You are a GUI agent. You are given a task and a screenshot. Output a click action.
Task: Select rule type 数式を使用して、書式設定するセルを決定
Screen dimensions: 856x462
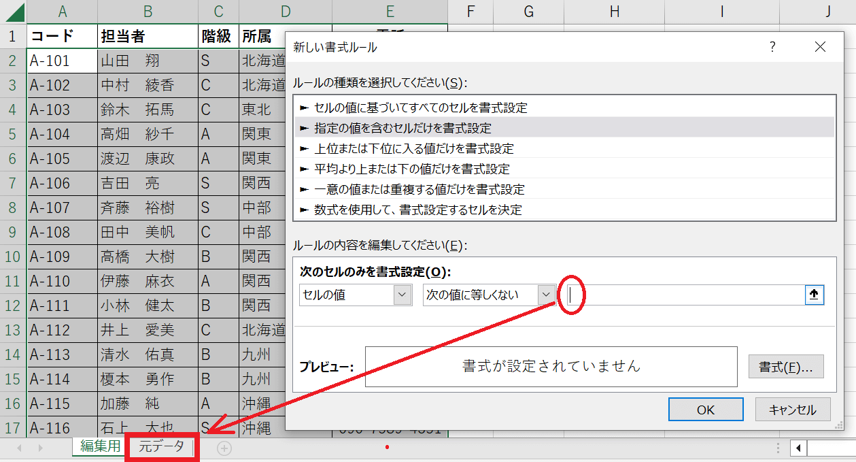tap(417, 210)
